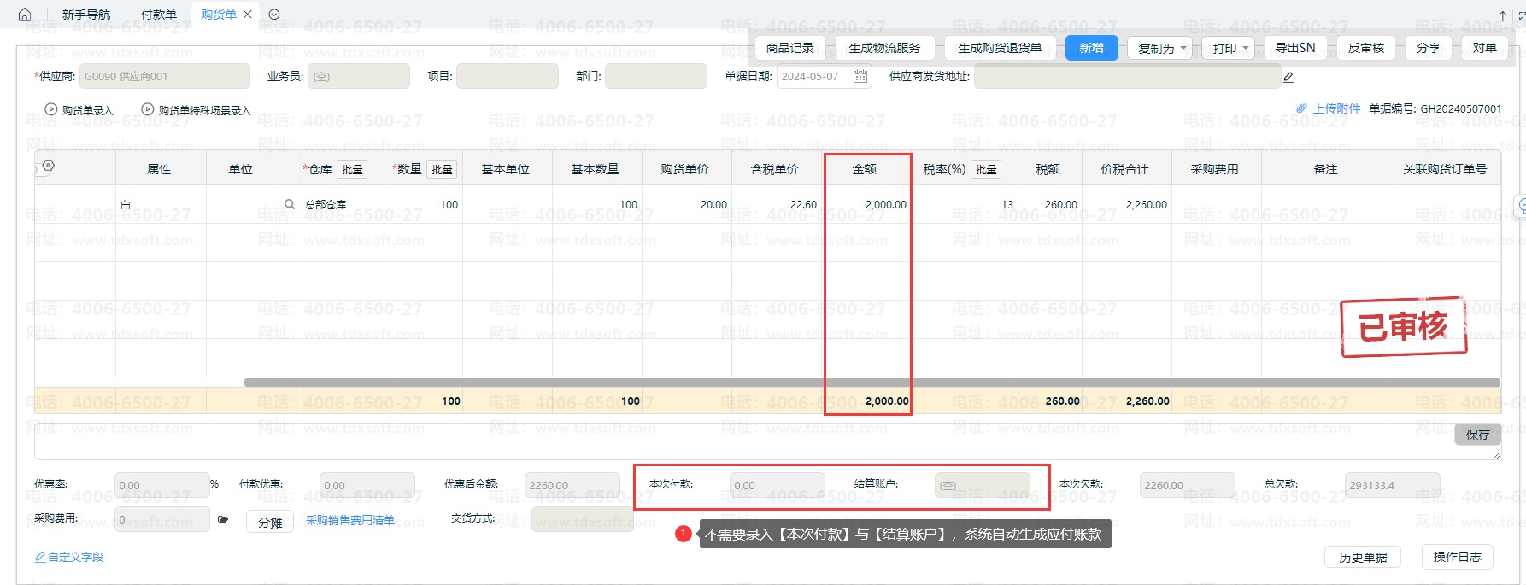The image size is (1526, 585).
Task: Close the 购货单 tab
Action: click(248, 15)
